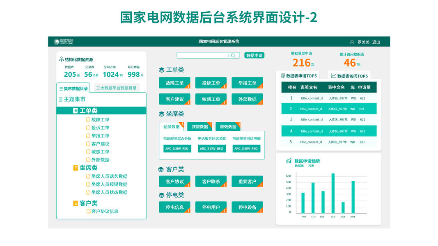Click the 主题集市 document icon
438x246 pixels.
[x=61, y=99]
